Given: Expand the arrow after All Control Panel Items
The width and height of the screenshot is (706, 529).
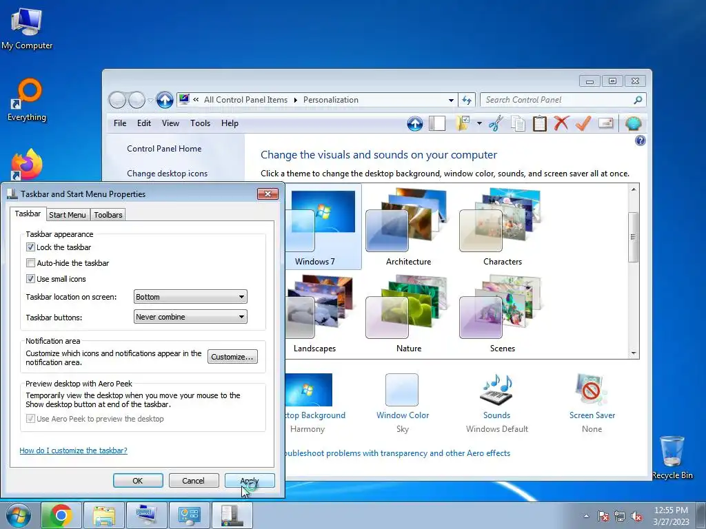Looking at the screenshot, I should click(x=295, y=100).
